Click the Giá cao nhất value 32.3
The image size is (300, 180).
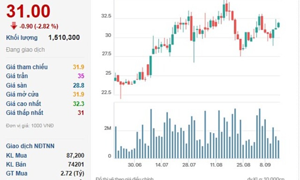coord(78,104)
